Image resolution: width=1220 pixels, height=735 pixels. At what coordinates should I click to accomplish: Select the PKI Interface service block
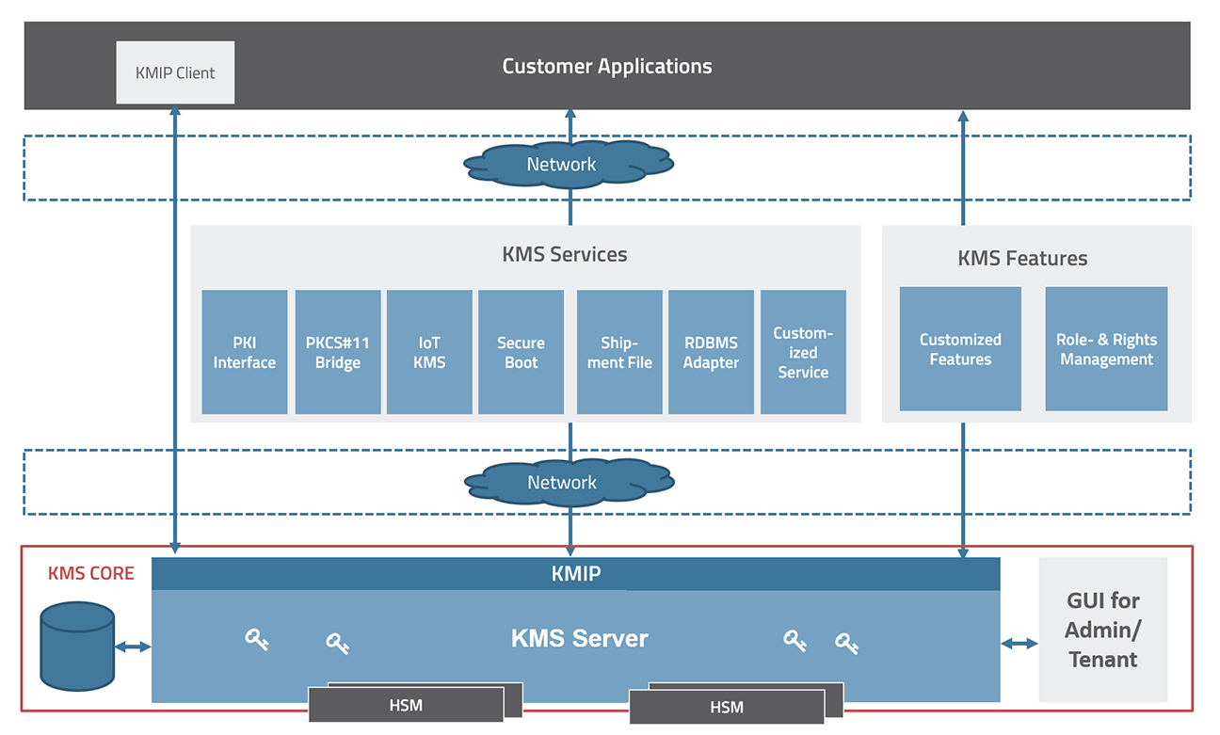245,352
